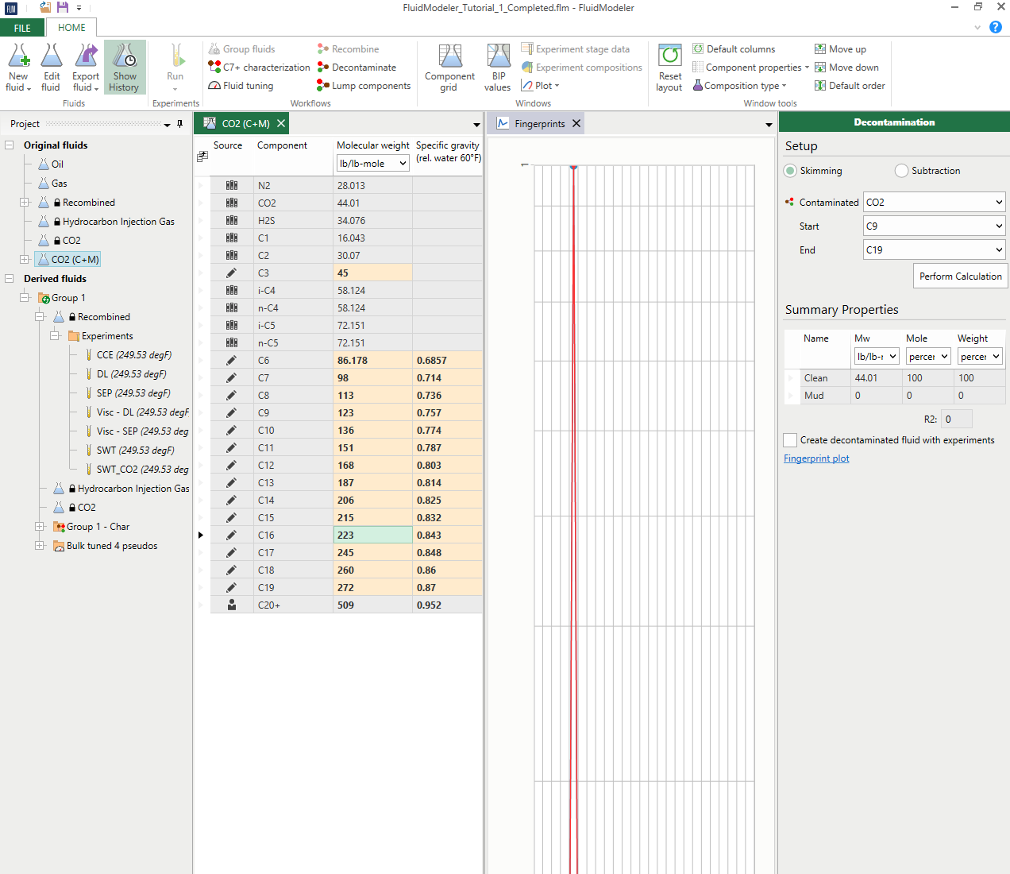Viewport: 1010px width, 874px height.
Task: Restore Default order of components
Action: click(x=850, y=86)
